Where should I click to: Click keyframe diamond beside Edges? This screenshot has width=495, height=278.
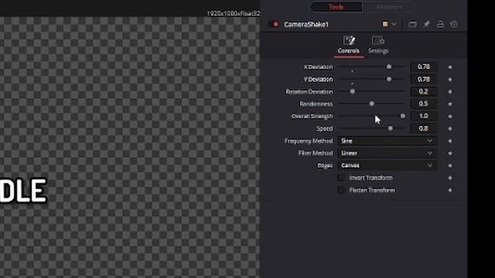tap(450, 165)
